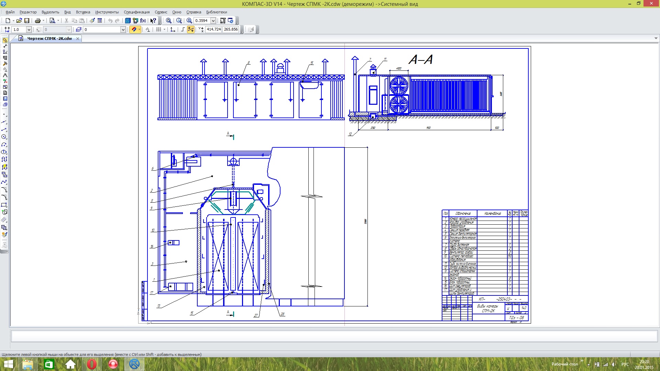Open the Файл menu
660x371 pixels.
pyautogui.click(x=10, y=12)
